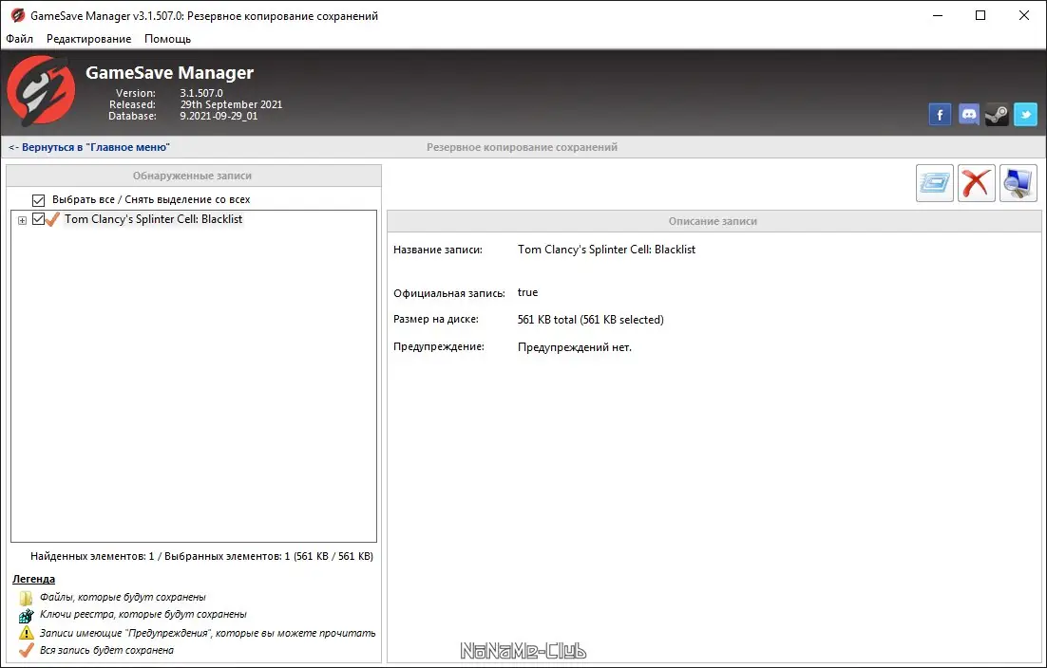The image size is (1047, 668).
Task: Toggle the select all / deselect all checkbox
Action: tap(38, 200)
